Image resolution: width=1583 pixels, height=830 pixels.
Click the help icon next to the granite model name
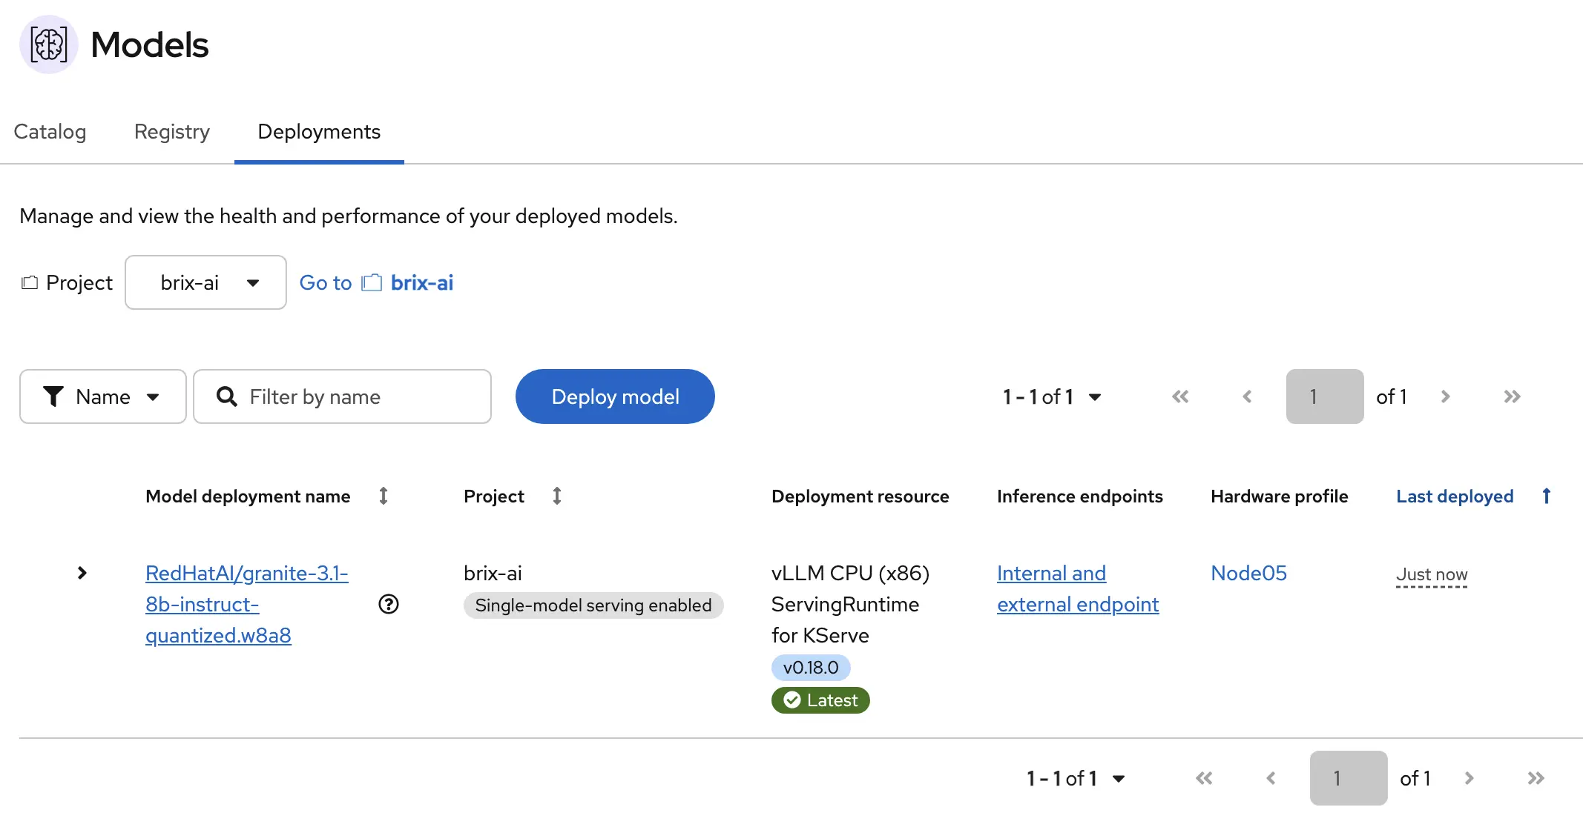[x=389, y=604]
